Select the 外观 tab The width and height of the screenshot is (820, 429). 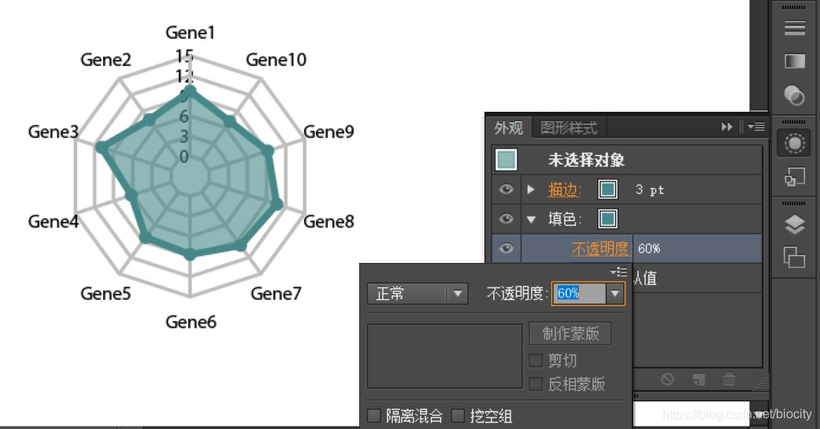508,128
